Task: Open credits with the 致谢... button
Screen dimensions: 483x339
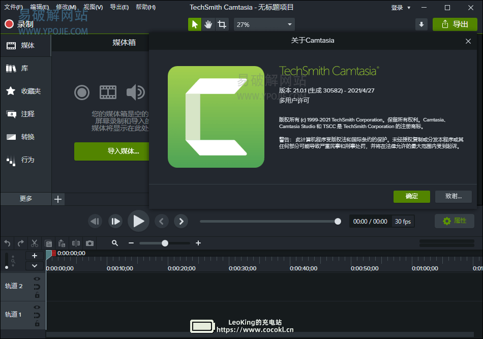Action: pos(454,197)
